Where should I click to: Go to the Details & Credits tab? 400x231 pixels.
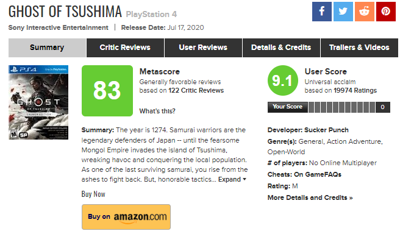click(281, 48)
